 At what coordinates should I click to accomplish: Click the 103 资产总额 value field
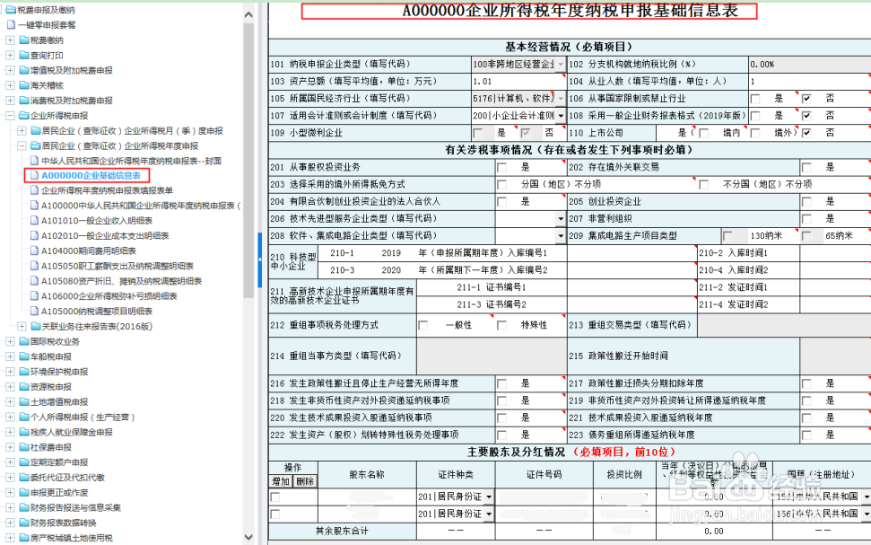(x=518, y=81)
